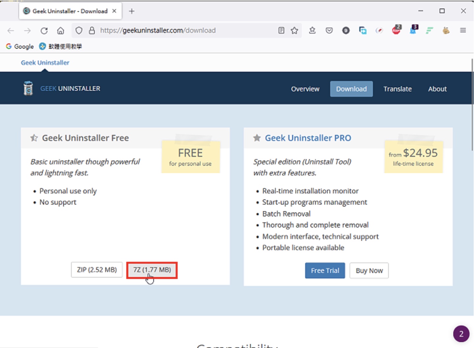Click 'Real-time installation monitor' text
The width and height of the screenshot is (475, 348).
tap(310, 191)
